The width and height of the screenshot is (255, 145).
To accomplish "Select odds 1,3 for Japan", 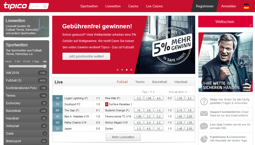I will pyautogui.click(x=139, y=129).
